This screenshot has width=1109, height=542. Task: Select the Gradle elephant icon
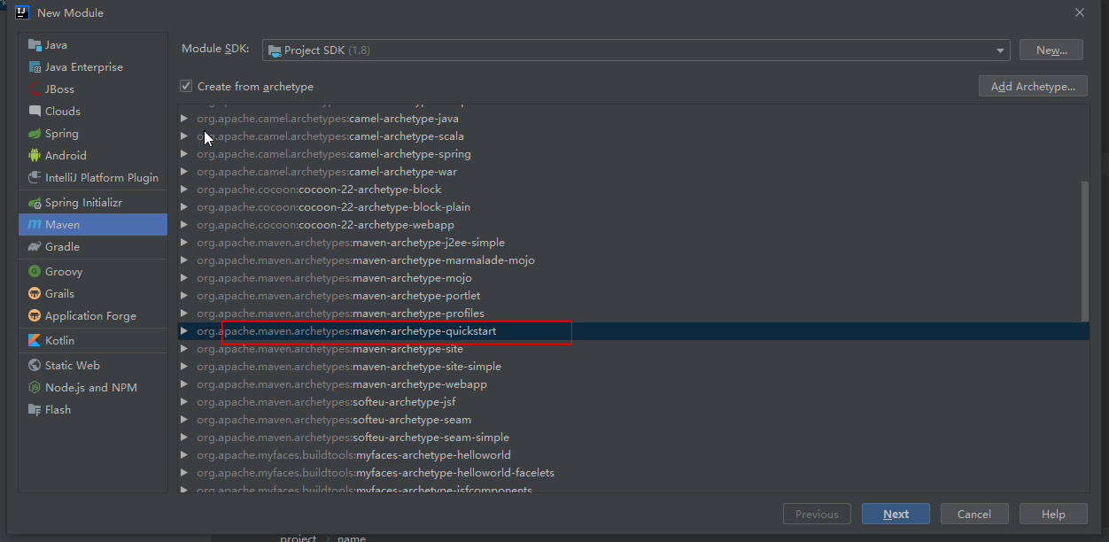[35, 247]
